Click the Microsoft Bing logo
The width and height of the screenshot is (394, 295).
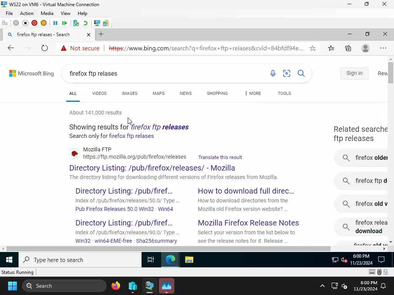(32, 73)
